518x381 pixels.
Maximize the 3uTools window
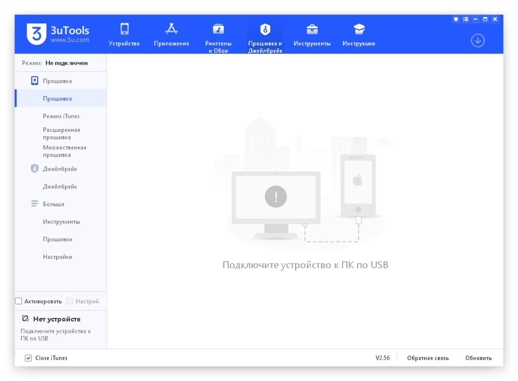click(x=485, y=19)
